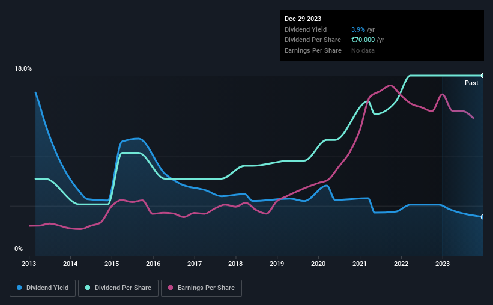Click the Earnings Per Share tooltip row label
493x305 pixels.
click(313, 50)
